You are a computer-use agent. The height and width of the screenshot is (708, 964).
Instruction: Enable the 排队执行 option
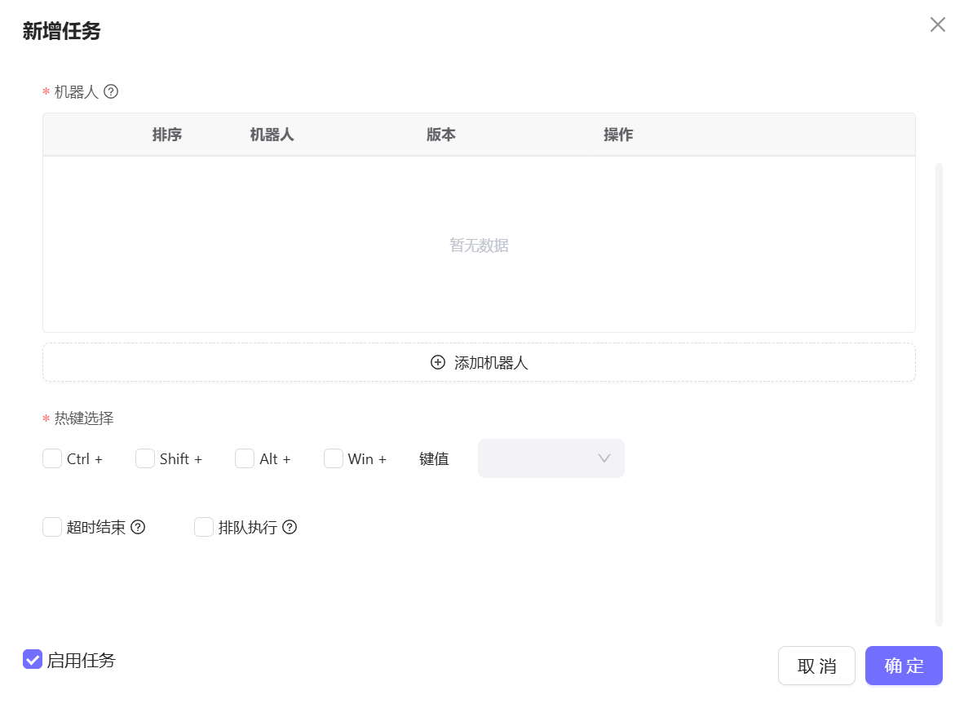coord(204,527)
